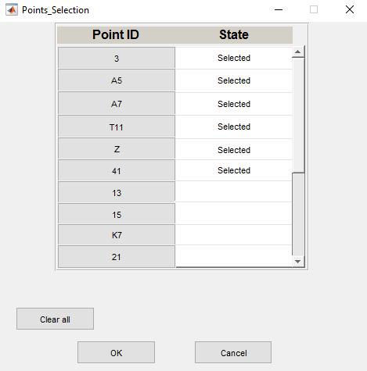Toggle the empty State cell for point 13

[234, 192]
